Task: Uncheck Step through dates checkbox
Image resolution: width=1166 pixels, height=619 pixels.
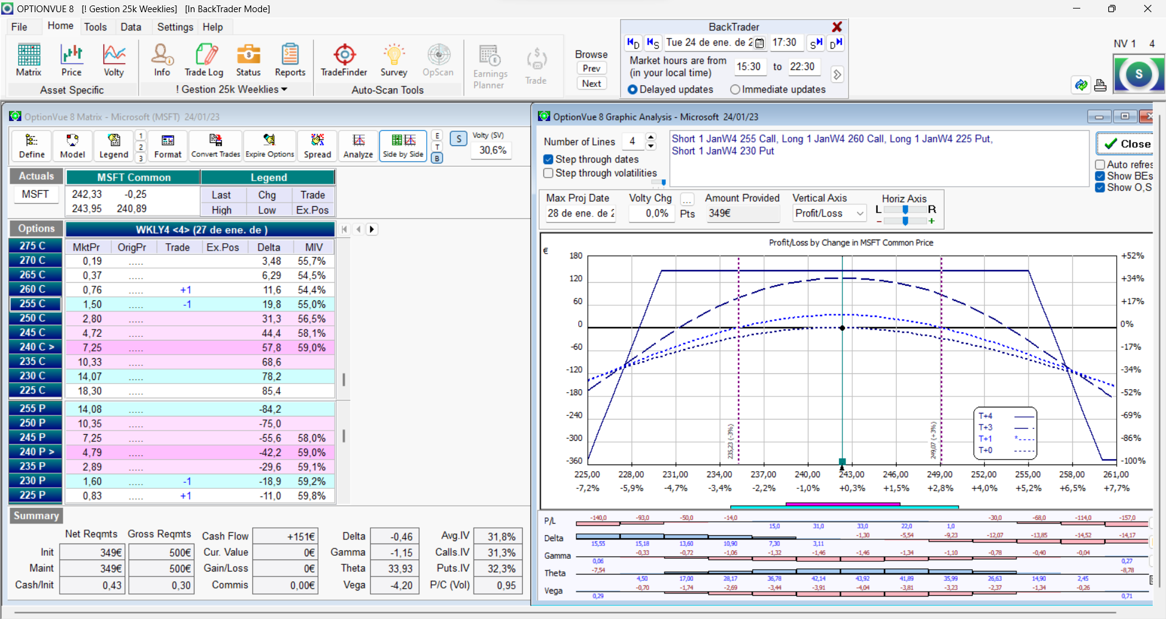Action: click(548, 159)
